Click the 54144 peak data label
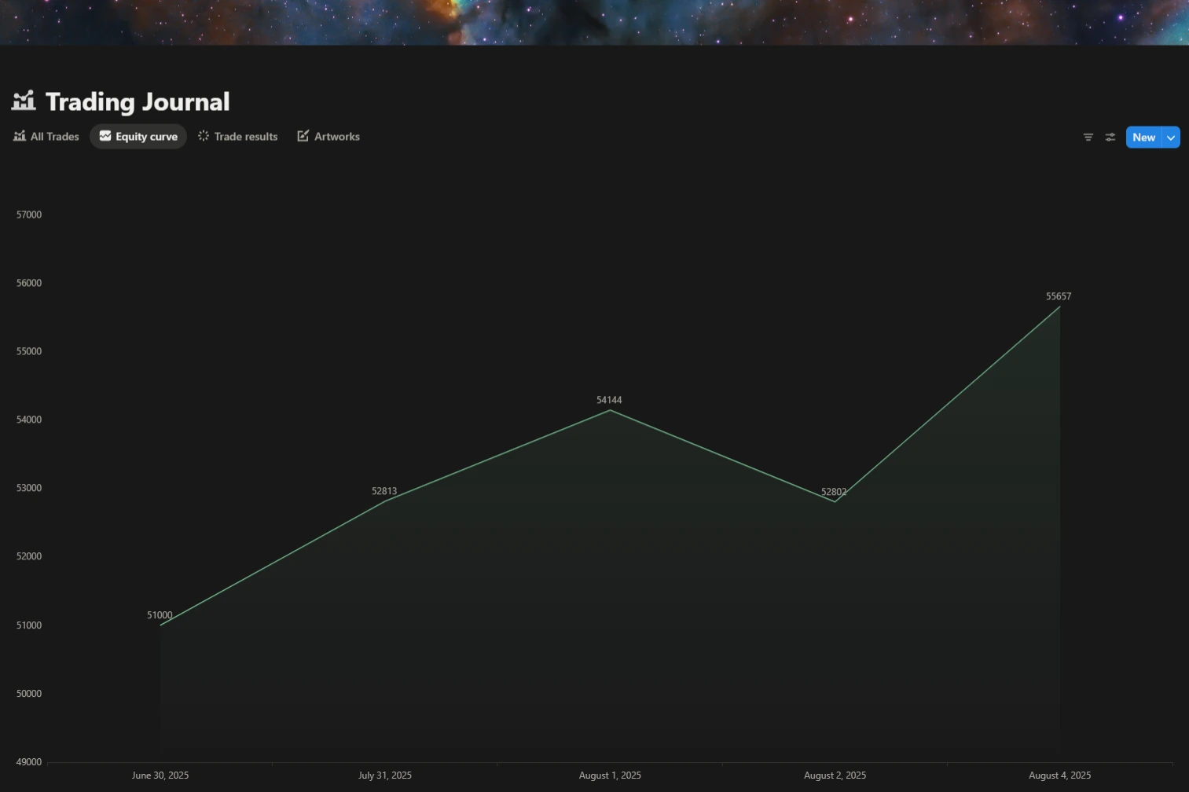Image resolution: width=1189 pixels, height=792 pixels. (609, 400)
